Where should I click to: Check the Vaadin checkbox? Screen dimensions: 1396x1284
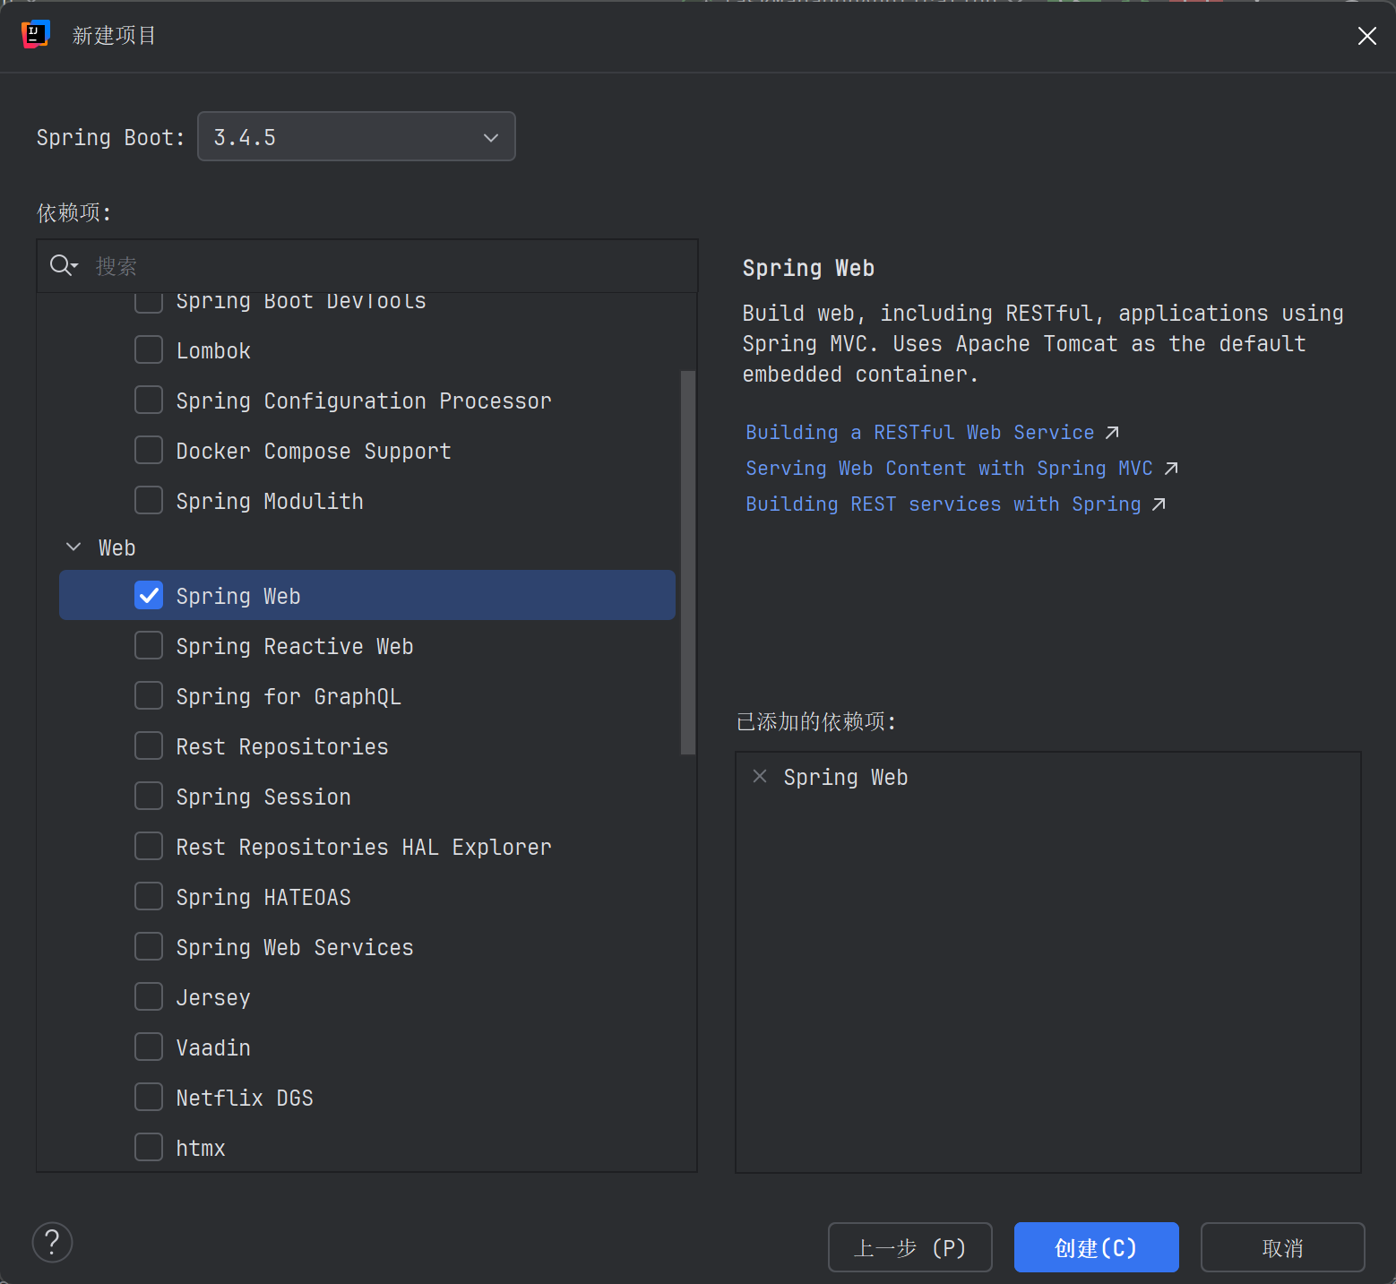pos(149,1047)
